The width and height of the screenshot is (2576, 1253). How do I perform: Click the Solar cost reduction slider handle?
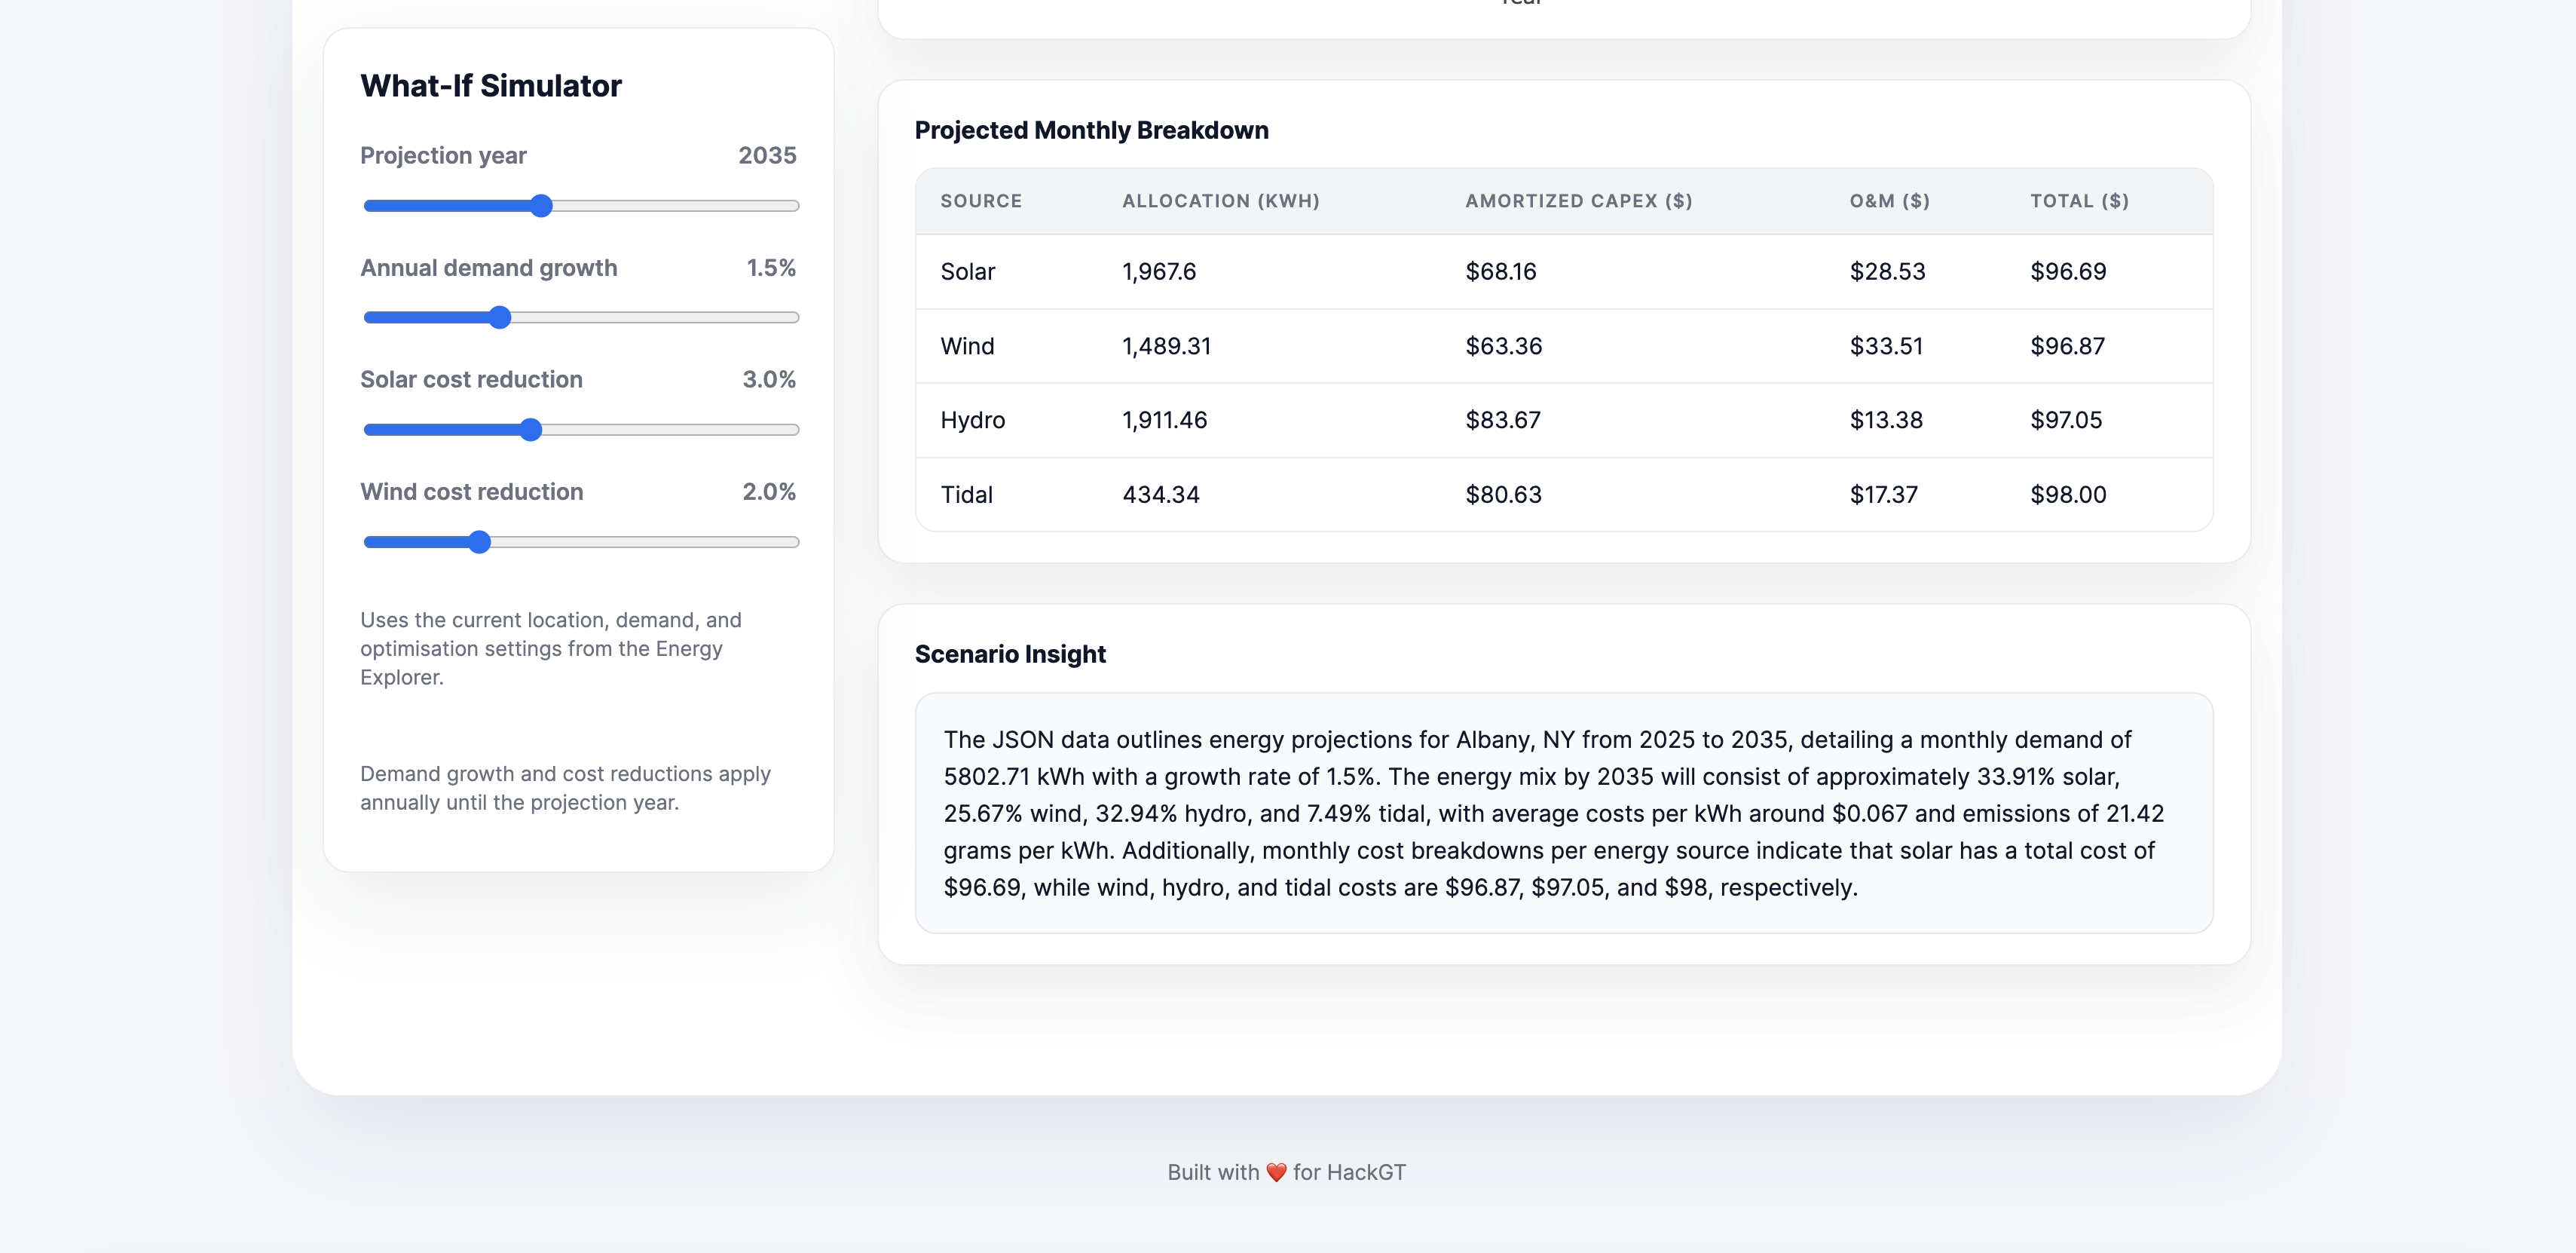tap(531, 430)
